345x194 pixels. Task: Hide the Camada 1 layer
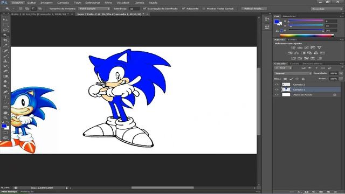[x=277, y=89]
